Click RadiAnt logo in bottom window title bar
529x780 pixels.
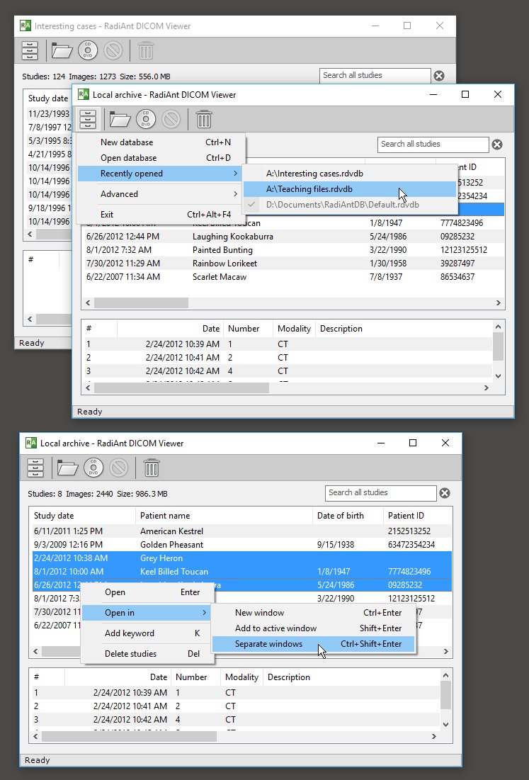(31, 443)
